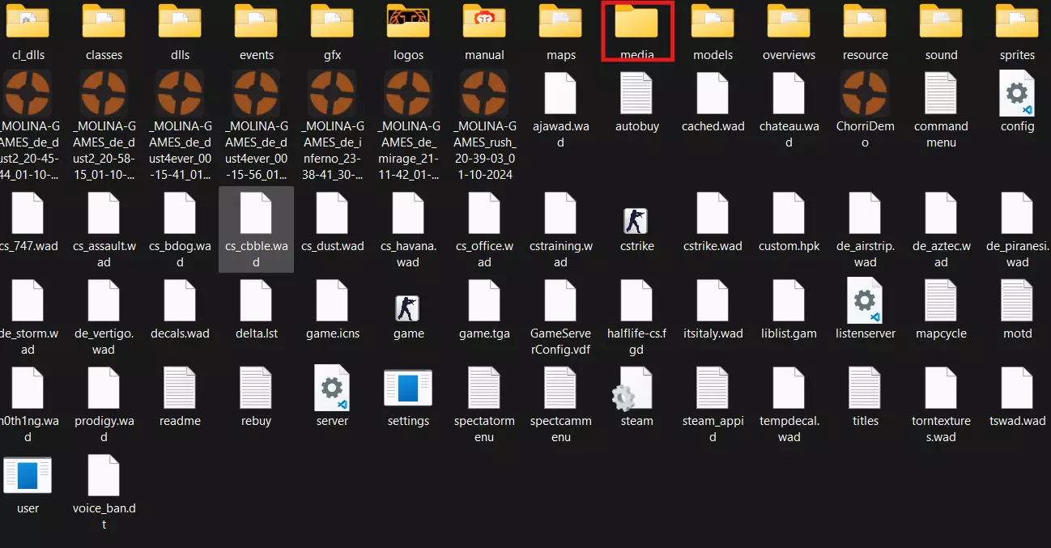Select the cs_dust.wad file

coord(332,221)
